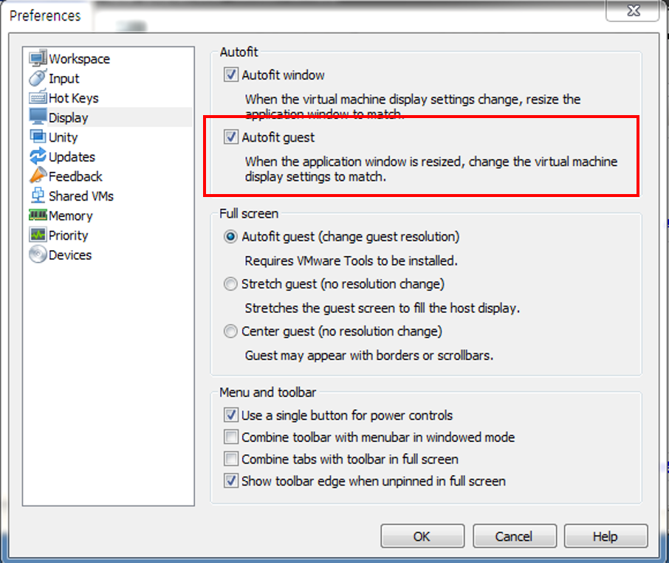Screen dimensions: 669x563
Task: Select Autofit guest (change guest resolution)
Action: (230, 236)
